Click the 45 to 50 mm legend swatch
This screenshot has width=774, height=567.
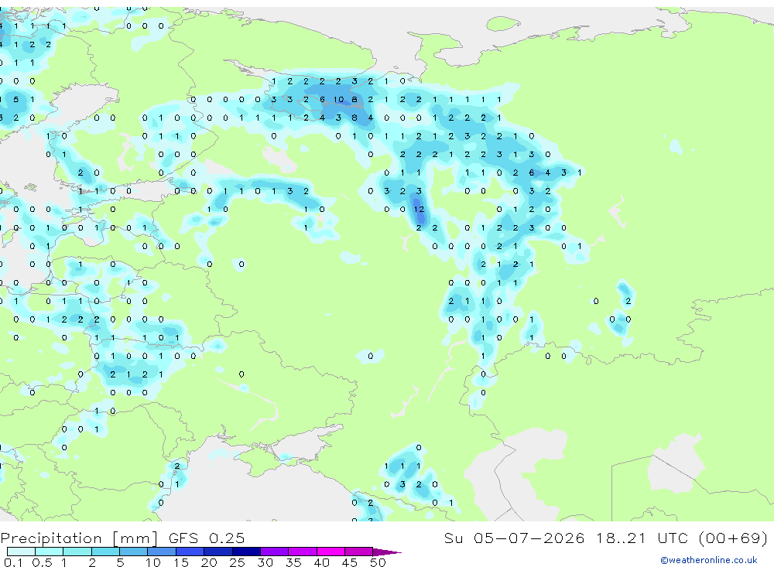pos(359,552)
